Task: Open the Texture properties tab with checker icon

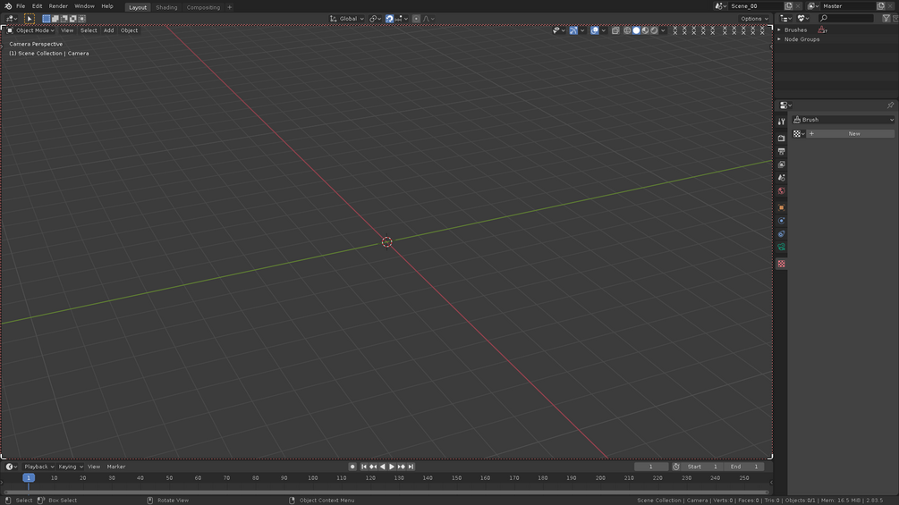Action: coord(781,264)
